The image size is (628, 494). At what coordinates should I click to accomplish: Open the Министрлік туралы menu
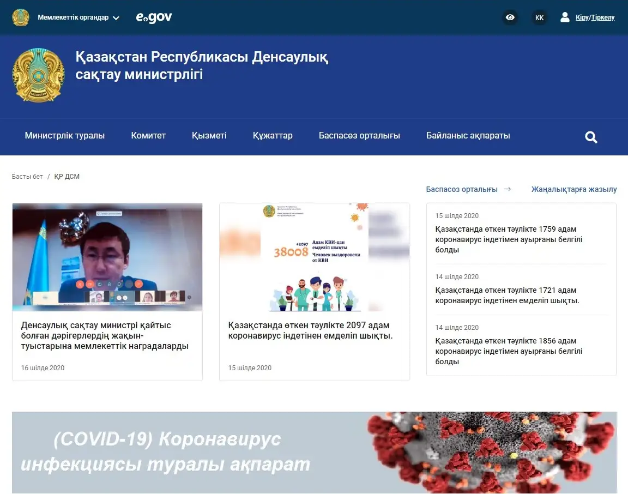pyautogui.click(x=64, y=135)
